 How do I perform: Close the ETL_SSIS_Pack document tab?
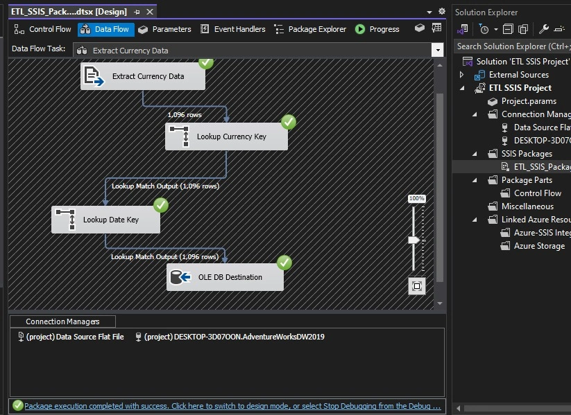[x=150, y=12]
